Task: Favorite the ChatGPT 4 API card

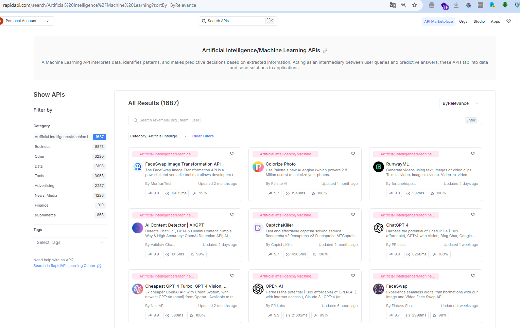Action: click(473, 215)
